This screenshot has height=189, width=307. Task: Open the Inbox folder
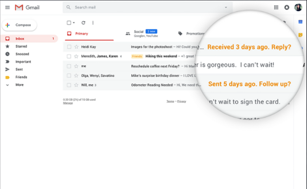(x=29, y=39)
